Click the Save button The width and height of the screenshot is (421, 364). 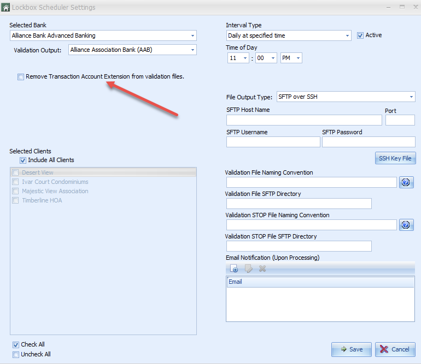point(351,349)
